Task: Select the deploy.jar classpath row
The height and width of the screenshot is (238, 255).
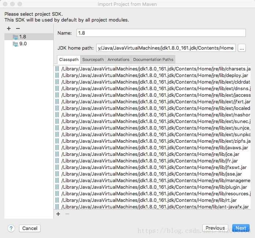Action: pos(152,76)
